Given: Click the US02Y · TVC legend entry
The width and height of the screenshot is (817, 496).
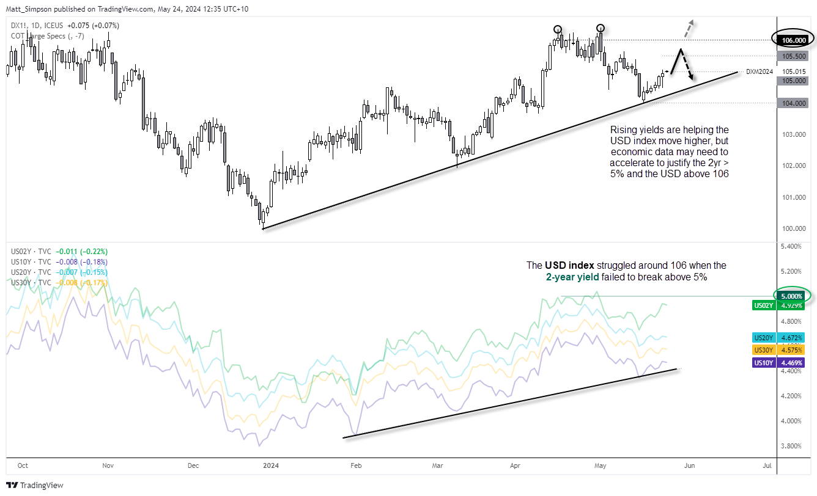Looking at the screenshot, I should click(31, 252).
